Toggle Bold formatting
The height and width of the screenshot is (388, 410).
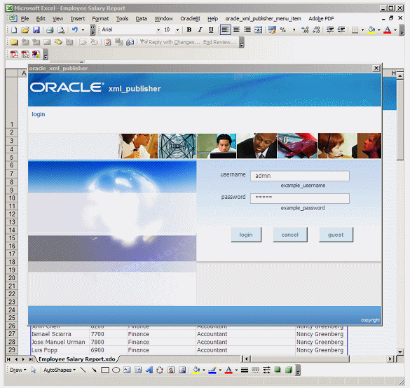tap(189, 30)
